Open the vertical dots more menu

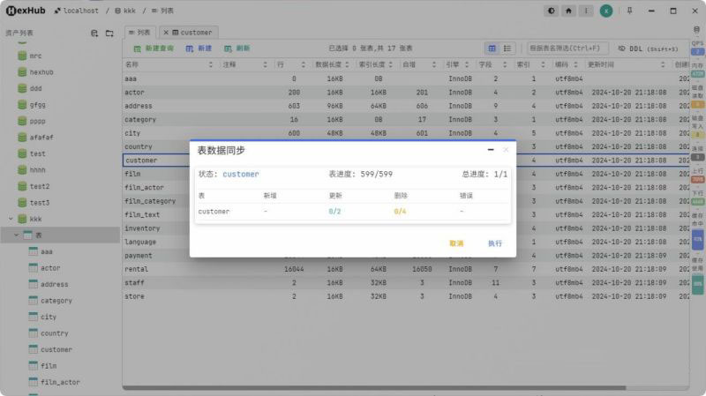pyautogui.click(x=585, y=11)
